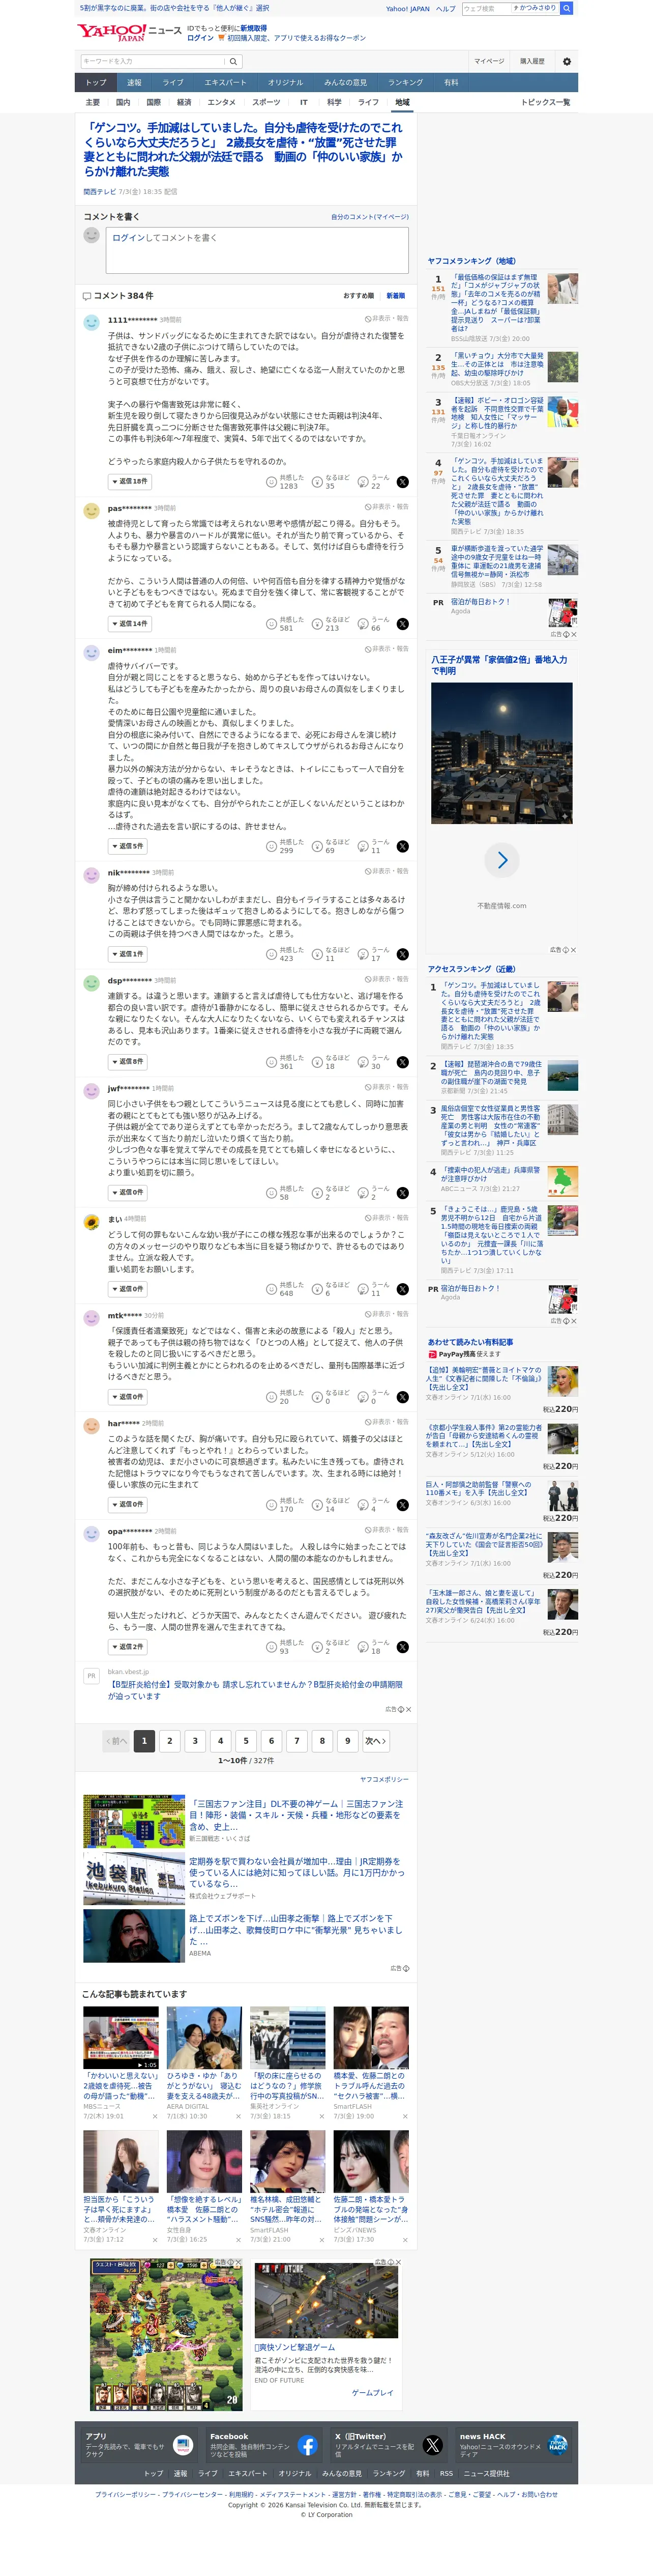Open 自分のコメント(マイページ) link

[x=369, y=217]
